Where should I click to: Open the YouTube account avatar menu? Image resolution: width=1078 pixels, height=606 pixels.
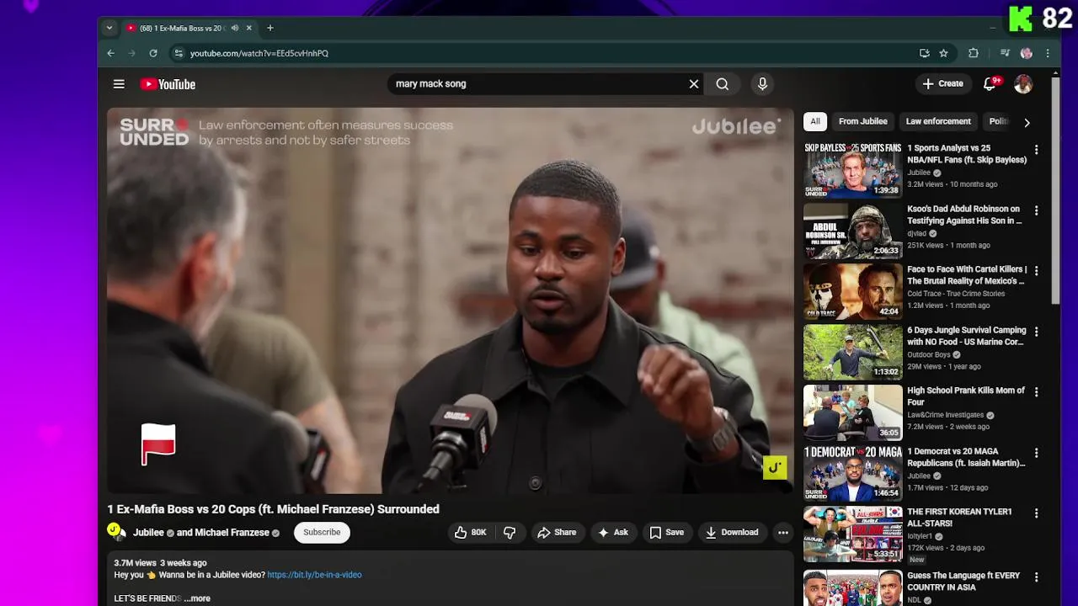coord(1023,84)
